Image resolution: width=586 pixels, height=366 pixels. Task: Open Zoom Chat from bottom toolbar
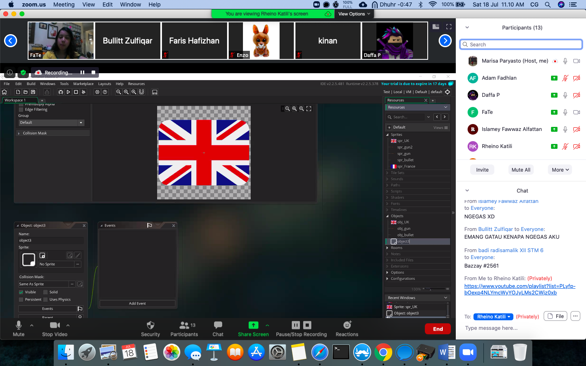(x=218, y=329)
